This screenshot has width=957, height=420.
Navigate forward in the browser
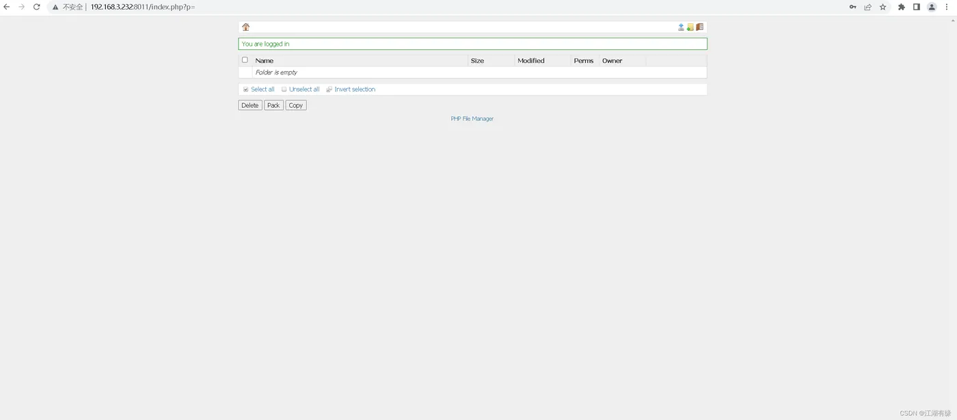(x=21, y=7)
